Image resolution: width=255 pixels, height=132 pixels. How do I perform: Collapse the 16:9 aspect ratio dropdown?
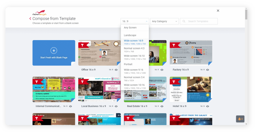tap(135, 21)
